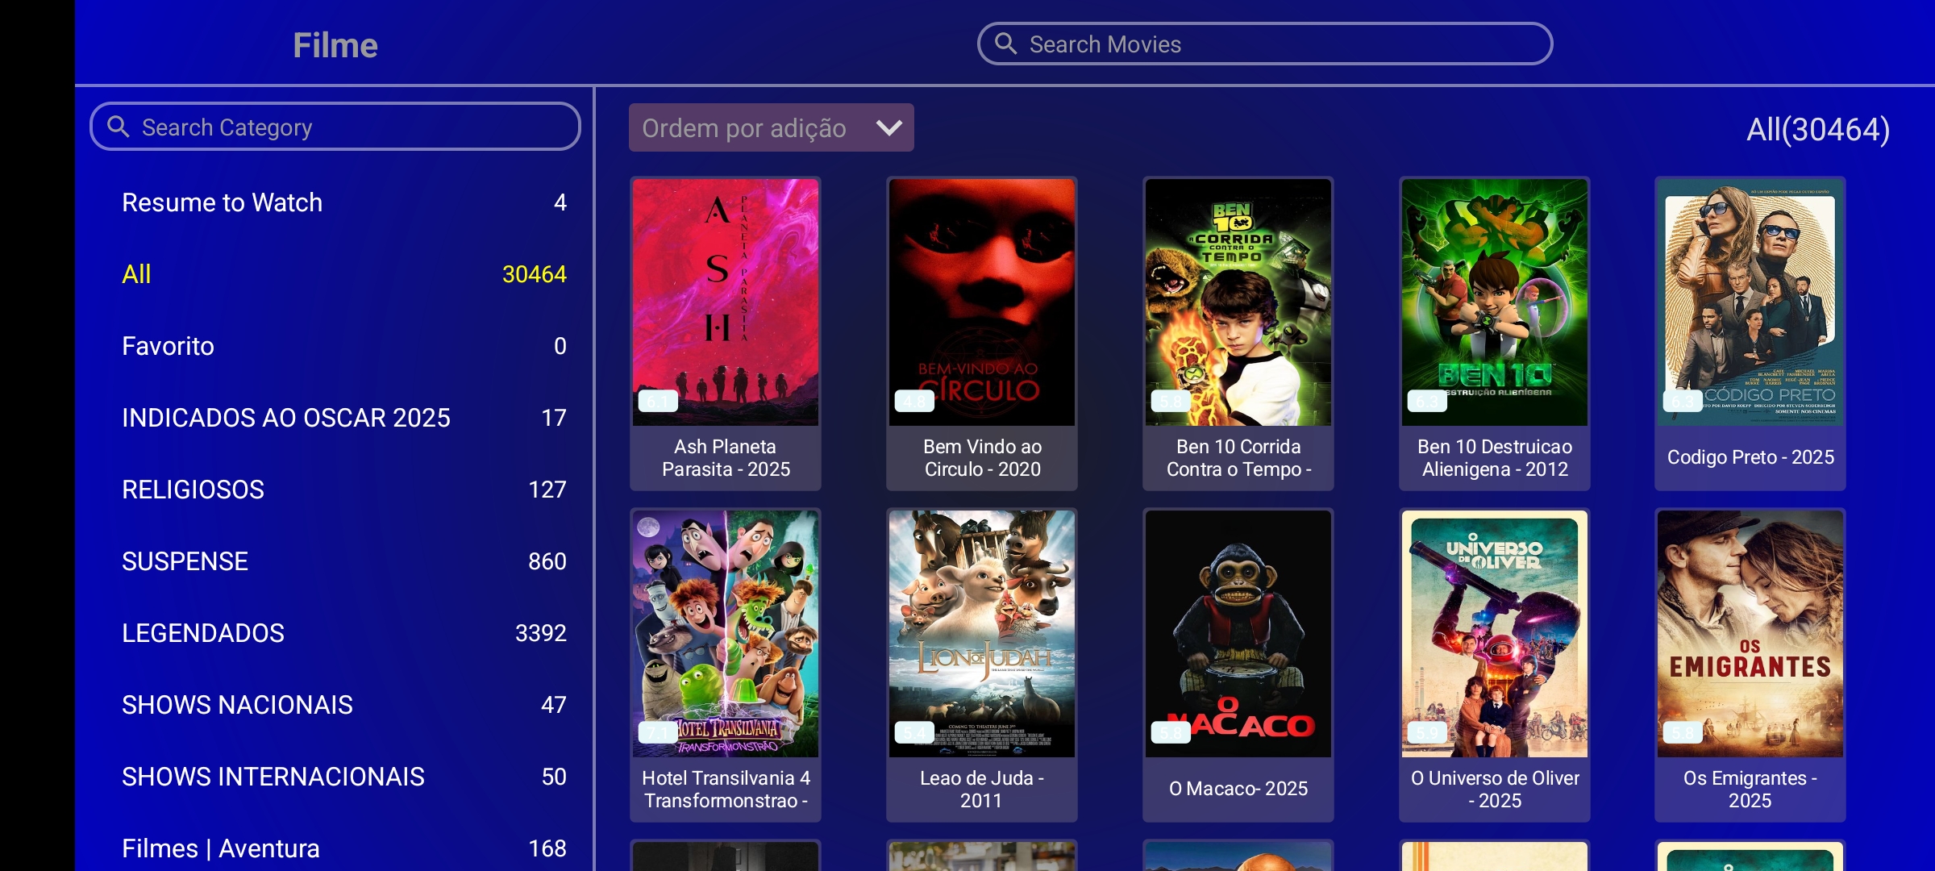Viewport: 1935px width, 871px height.
Task: Click the Search Category magnifier icon
Action: click(119, 127)
